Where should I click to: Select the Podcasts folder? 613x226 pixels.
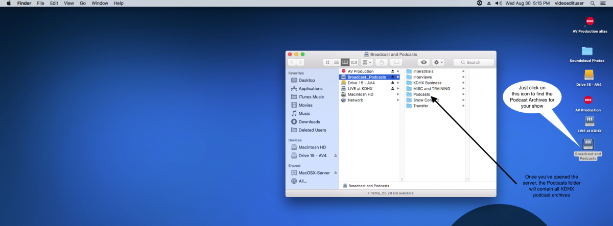[421, 94]
